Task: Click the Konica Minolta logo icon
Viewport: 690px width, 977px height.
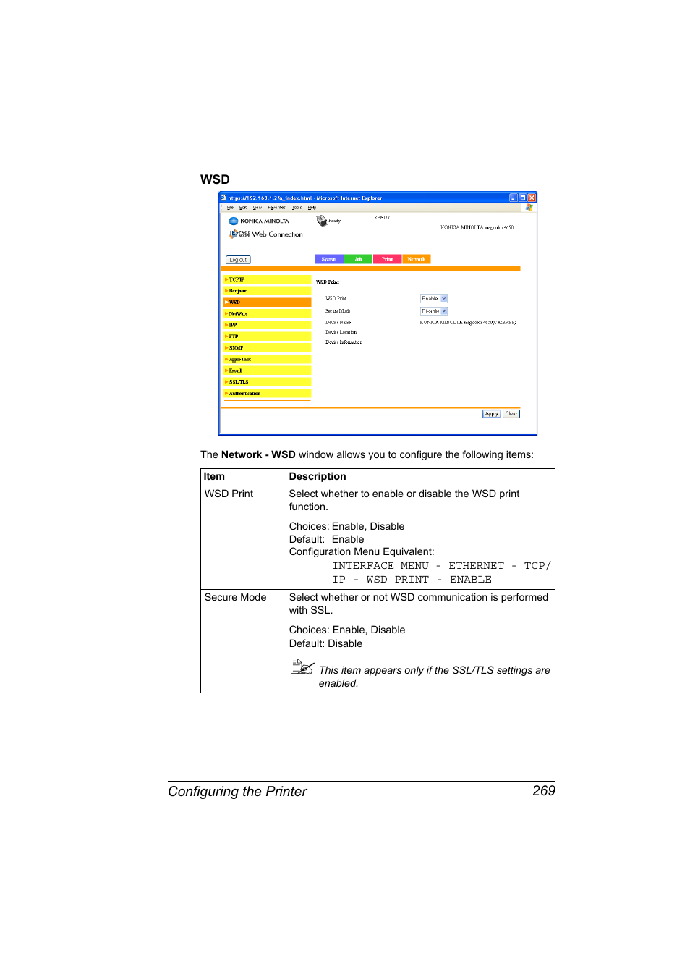Action: click(233, 221)
